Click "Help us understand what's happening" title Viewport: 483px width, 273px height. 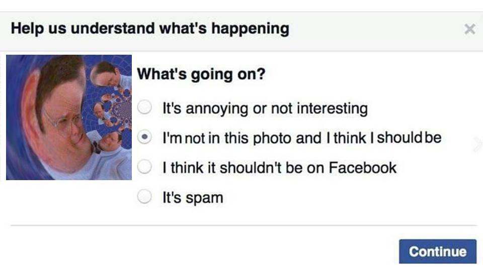(150, 28)
